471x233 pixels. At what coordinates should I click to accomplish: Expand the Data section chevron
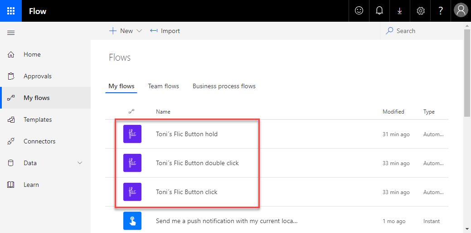point(80,163)
